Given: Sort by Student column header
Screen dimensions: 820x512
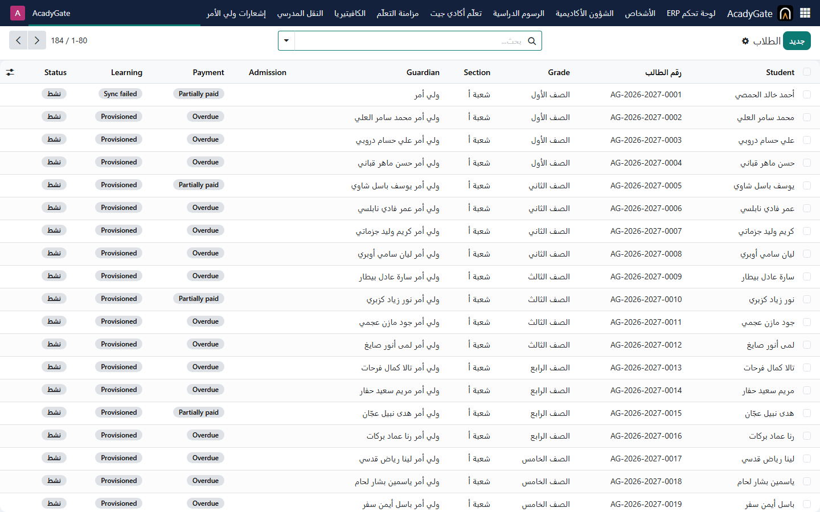Looking at the screenshot, I should point(780,72).
